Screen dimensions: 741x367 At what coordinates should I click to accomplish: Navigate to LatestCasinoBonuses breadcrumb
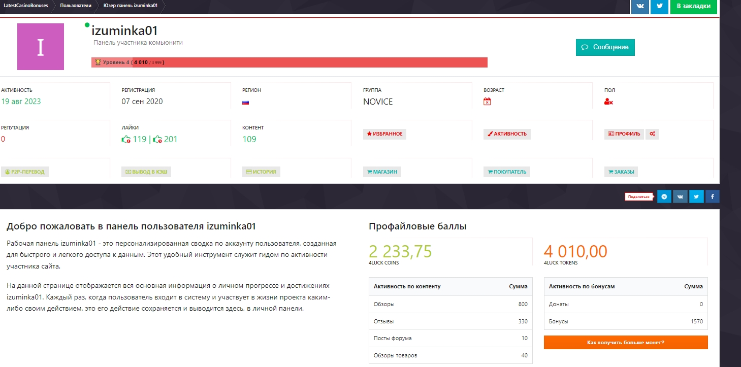pos(25,6)
